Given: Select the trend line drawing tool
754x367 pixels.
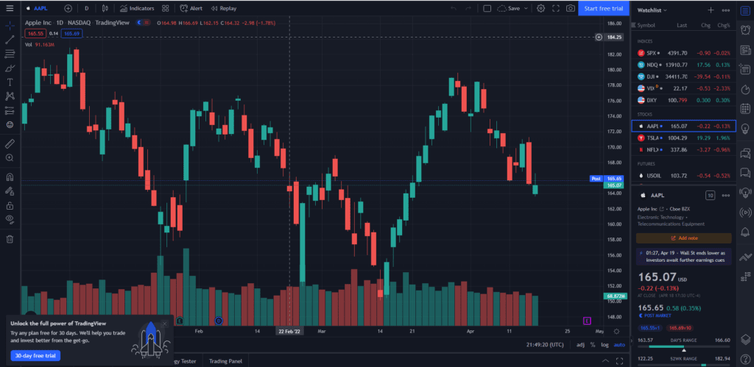Looking at the screenshot, I should tap(10, 39).
